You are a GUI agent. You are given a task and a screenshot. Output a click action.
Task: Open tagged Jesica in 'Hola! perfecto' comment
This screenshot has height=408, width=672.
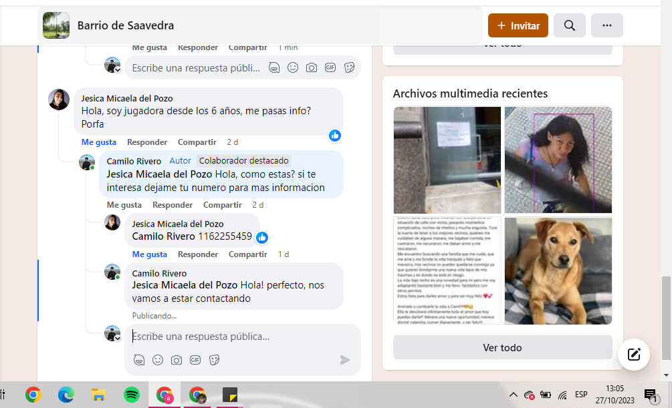coord(185,285)
